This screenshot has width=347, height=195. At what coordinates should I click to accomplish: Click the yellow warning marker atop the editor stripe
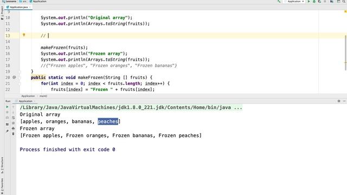click(x=345, y=11)
